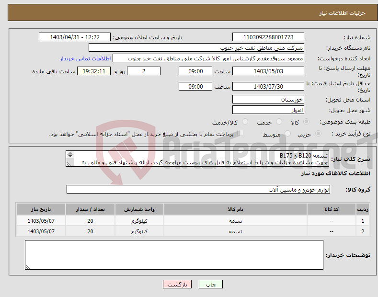Click the شرح کلی نیاز description text box

[x=197, y=159]
